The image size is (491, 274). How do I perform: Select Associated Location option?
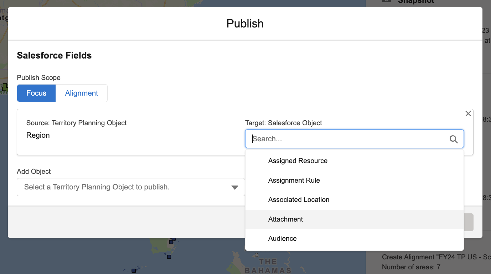(x=355, y=200)
